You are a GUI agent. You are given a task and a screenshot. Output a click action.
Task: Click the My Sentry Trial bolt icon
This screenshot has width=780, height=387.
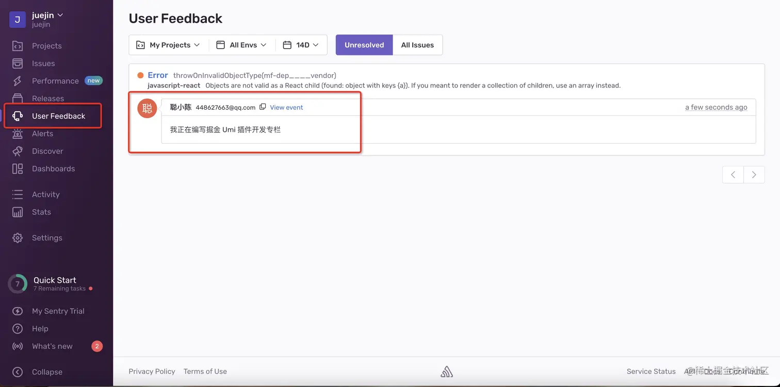click(18, 311)
